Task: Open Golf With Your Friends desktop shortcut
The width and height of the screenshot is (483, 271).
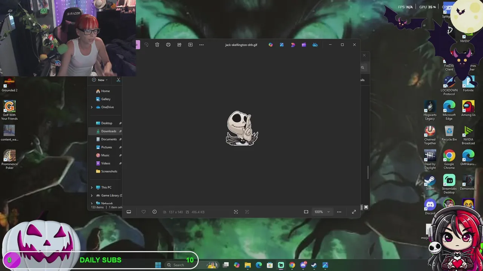Action: click(9, 110)
